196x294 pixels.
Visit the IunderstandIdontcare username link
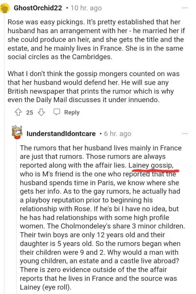[x=61, y=133]
